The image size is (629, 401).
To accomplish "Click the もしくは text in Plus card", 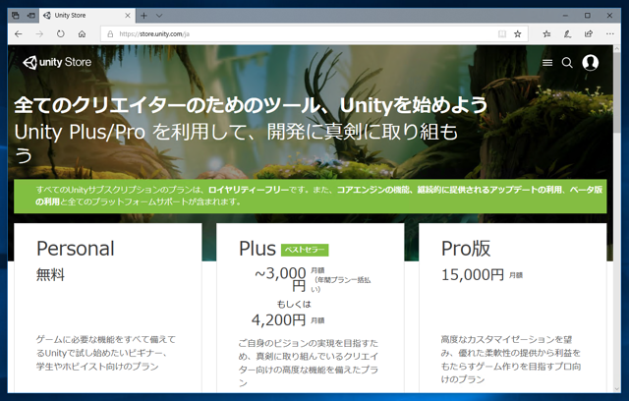I will pos(294,304).
